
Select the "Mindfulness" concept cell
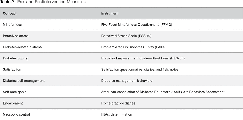pos(12,25)
